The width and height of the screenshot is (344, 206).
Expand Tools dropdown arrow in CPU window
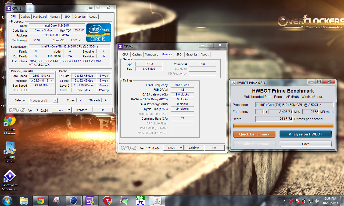69,110
